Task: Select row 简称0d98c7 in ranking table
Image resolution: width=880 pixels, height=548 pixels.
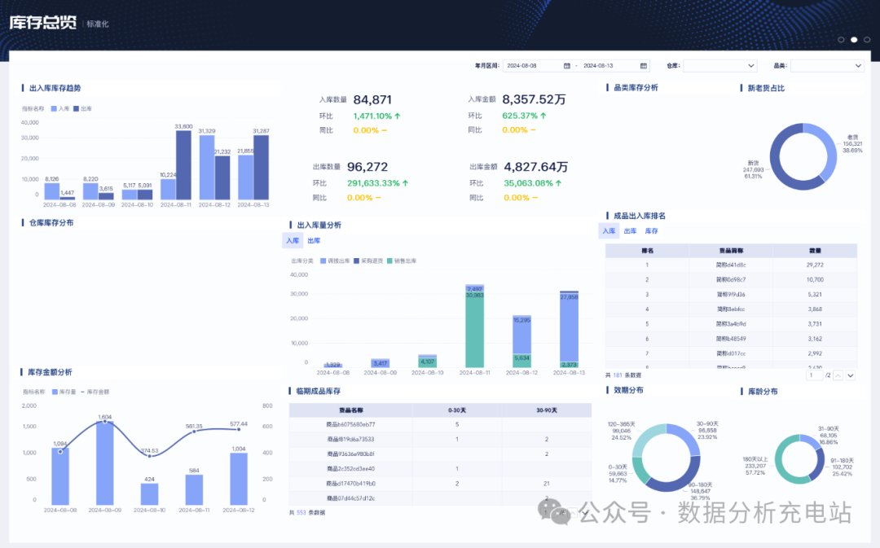Action: click(731, 280)
